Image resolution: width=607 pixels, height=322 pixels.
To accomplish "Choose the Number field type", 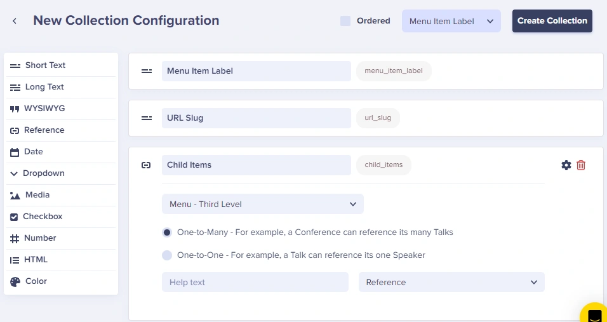I will pyautogui.click(x=40, y=238).
